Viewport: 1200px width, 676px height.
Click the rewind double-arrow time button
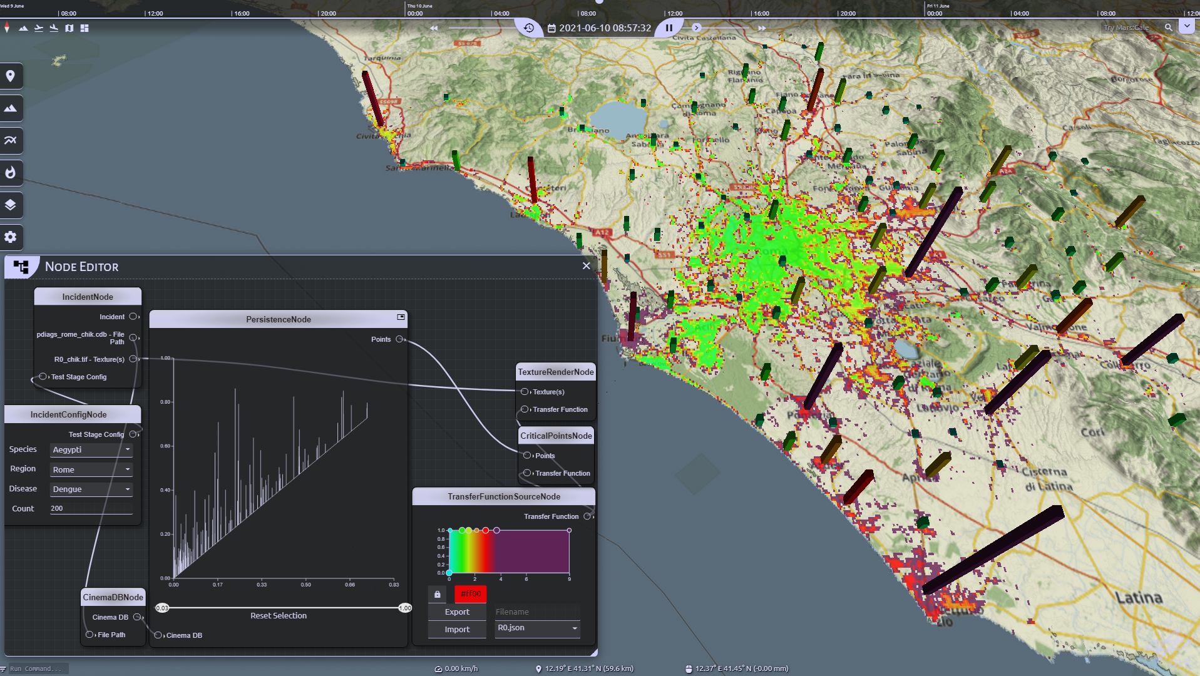click(434, 28)
